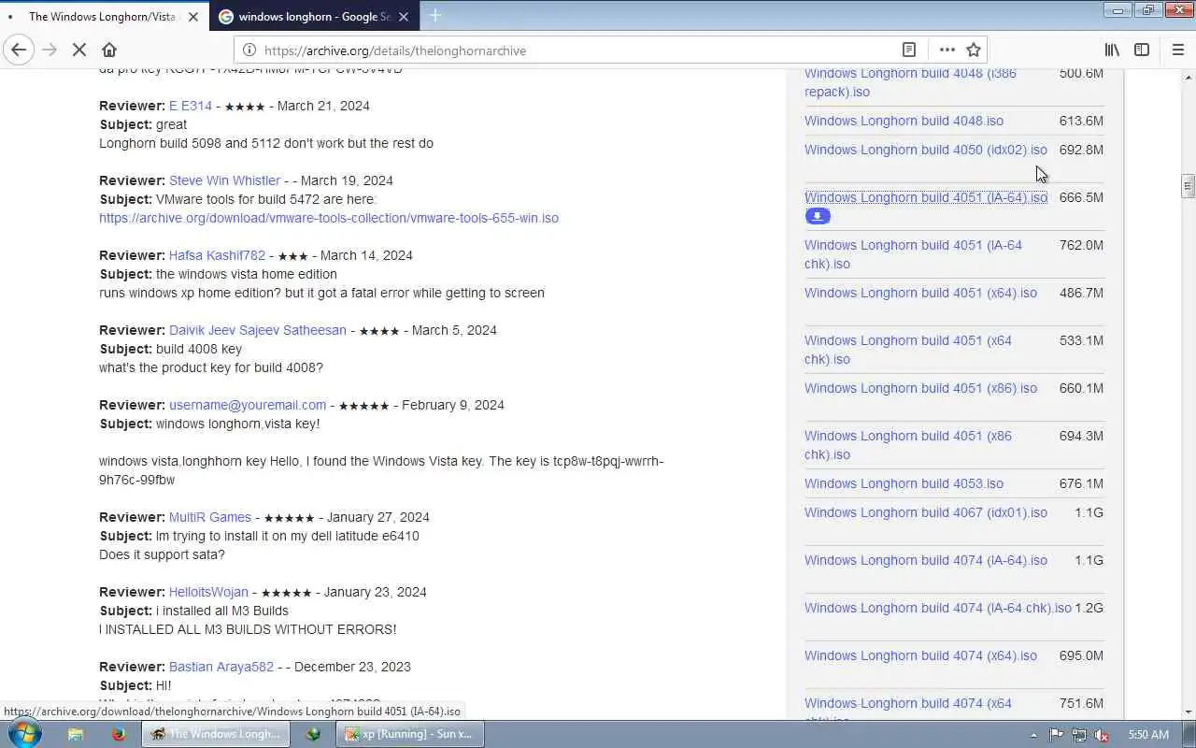Click network tray icon
This screenshot has width=1196, height=748.
click(x=1079, y=735)
